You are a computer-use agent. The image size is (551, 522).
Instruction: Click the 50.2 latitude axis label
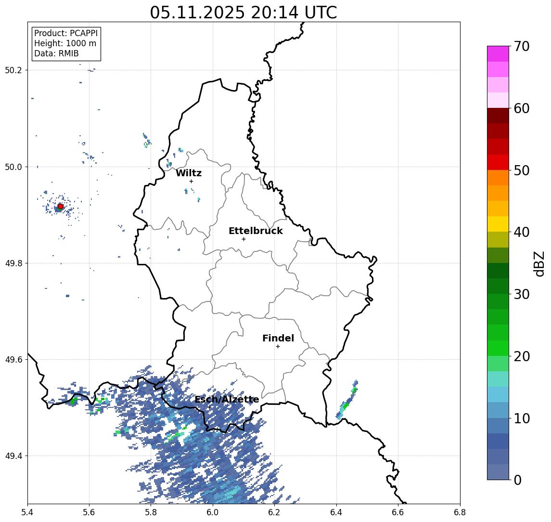coord(13,70)
